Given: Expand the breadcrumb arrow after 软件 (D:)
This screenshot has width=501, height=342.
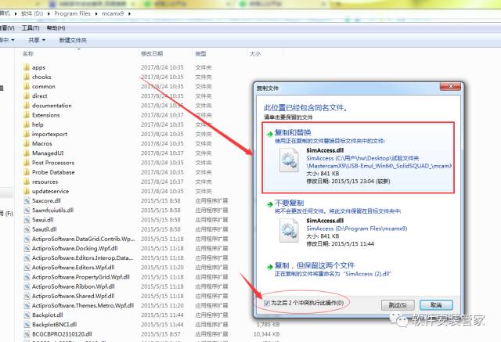Looking at the screenshot, I should [x=49, y=14].
